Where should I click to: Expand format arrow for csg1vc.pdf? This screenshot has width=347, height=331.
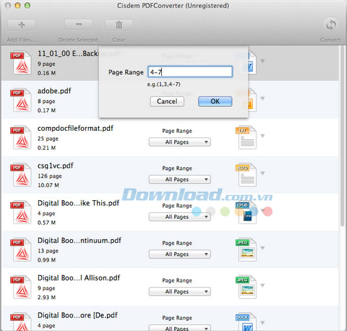[262, 173]
